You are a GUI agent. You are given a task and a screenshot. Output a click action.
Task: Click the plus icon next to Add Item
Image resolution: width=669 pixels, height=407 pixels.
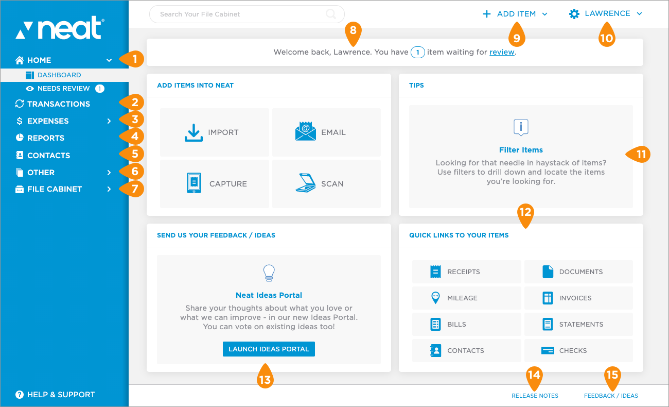pyautogui.click(x=486, y=14)
